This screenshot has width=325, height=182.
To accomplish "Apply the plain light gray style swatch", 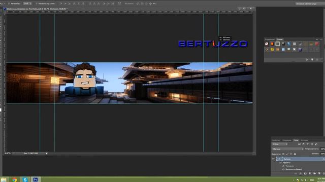I will point(295,44).
